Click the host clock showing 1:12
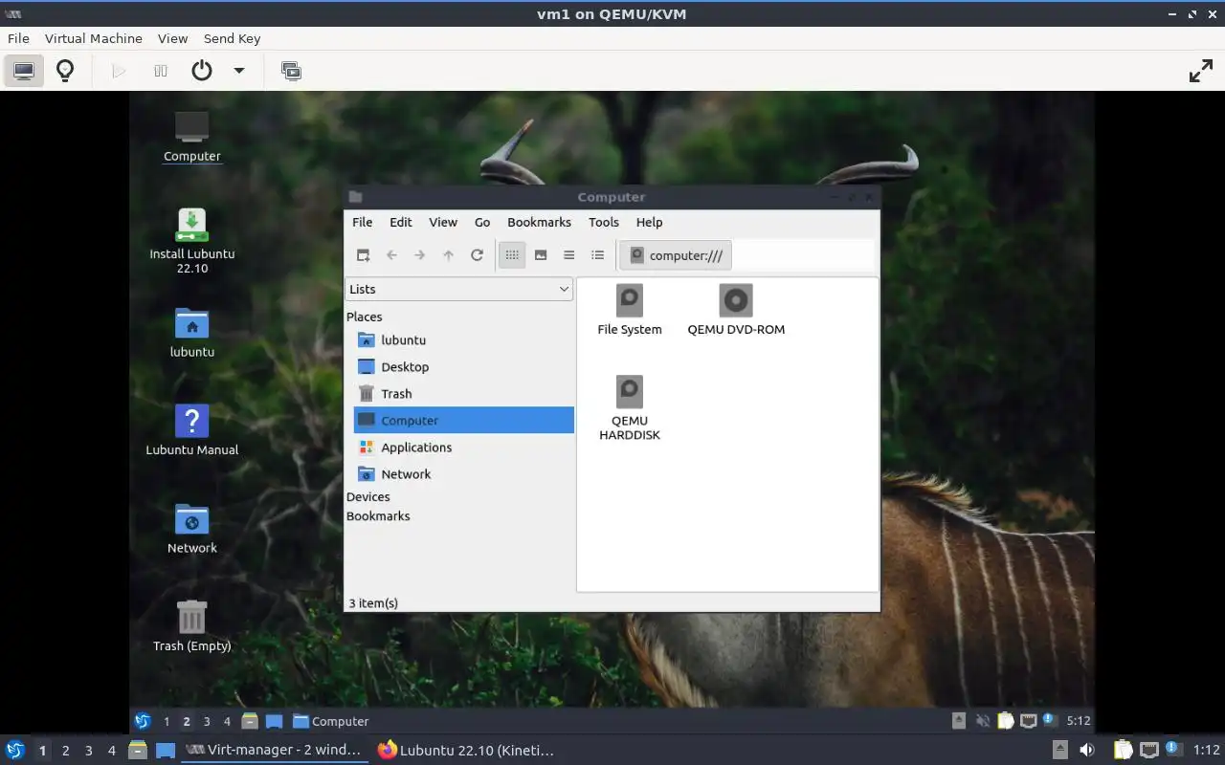The image size is (1225, 765). tap(1206, 750)
